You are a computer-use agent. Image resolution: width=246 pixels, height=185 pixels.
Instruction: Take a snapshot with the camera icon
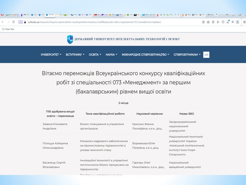point(208,22)
